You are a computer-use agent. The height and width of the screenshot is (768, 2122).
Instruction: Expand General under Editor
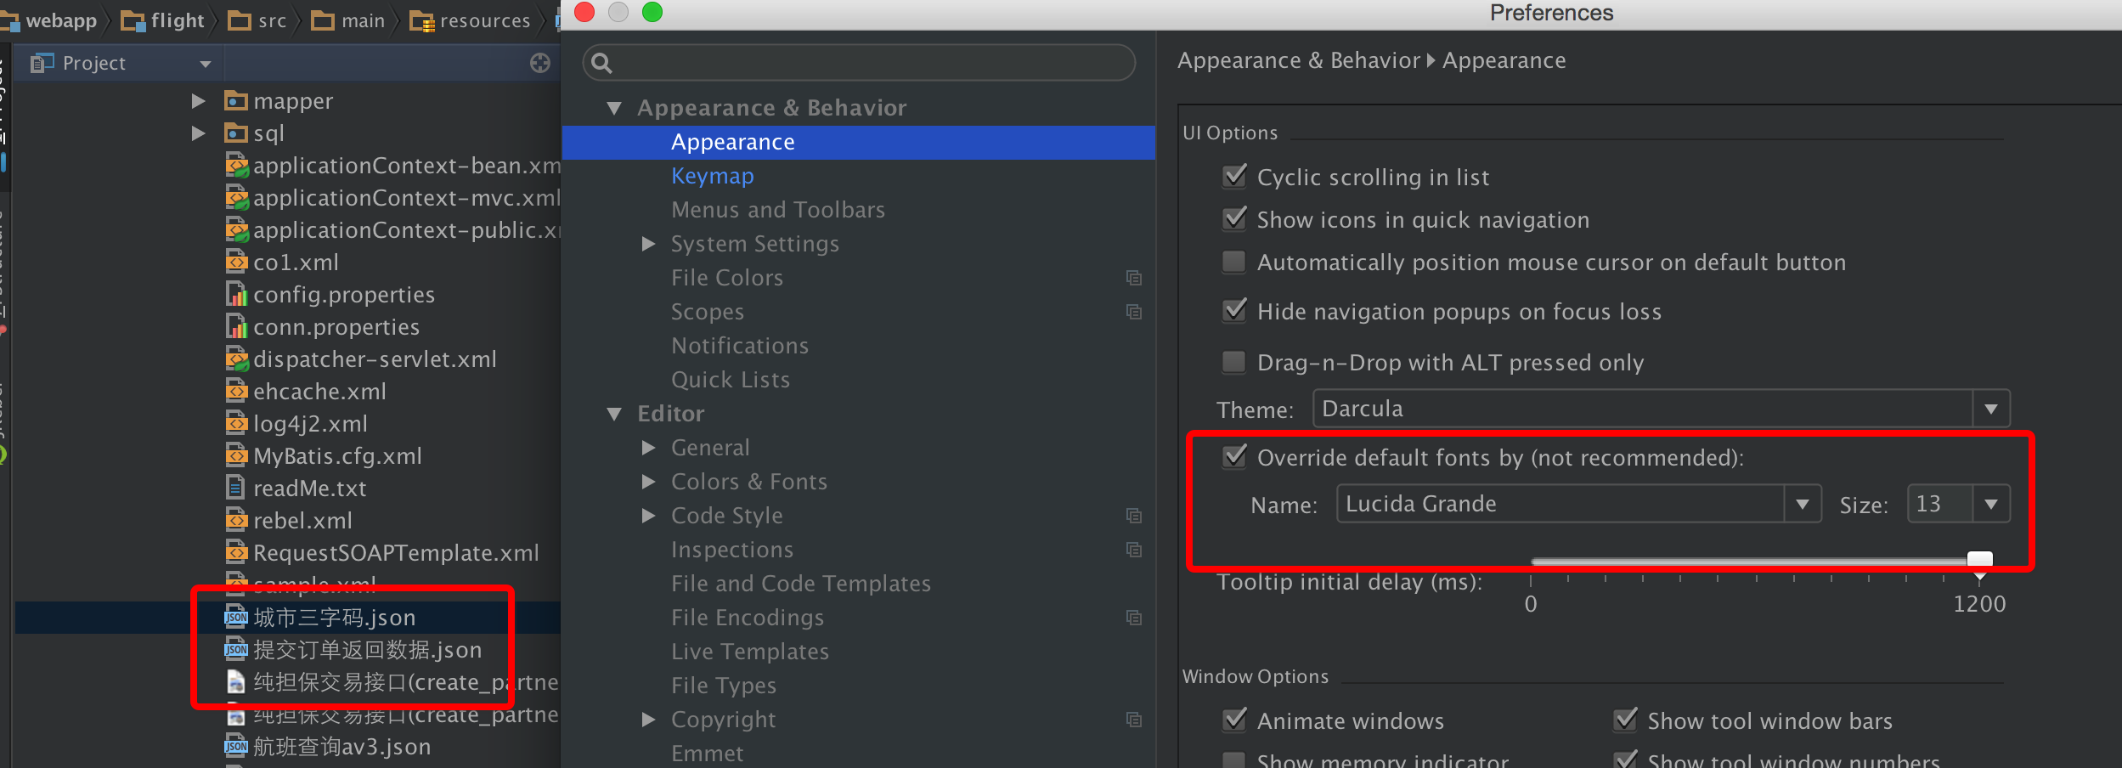pyautogui.click(x=649, y=448)
